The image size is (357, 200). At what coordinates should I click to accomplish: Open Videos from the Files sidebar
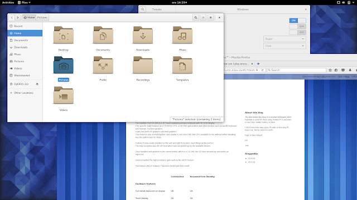(x=25, y=68)
